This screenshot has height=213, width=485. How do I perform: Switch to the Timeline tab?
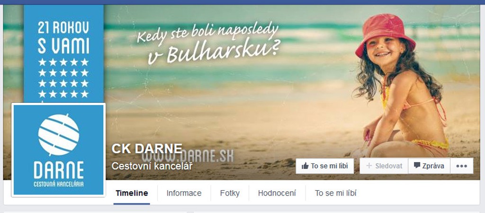(x=132, y=194)
